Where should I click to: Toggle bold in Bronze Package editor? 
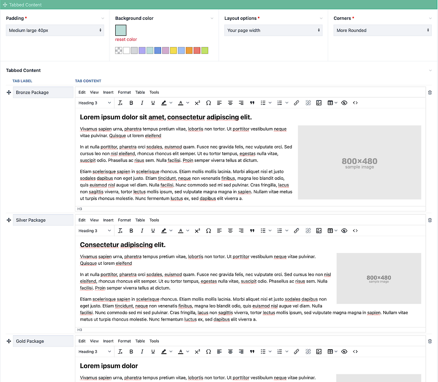click(x=131, y=103)
